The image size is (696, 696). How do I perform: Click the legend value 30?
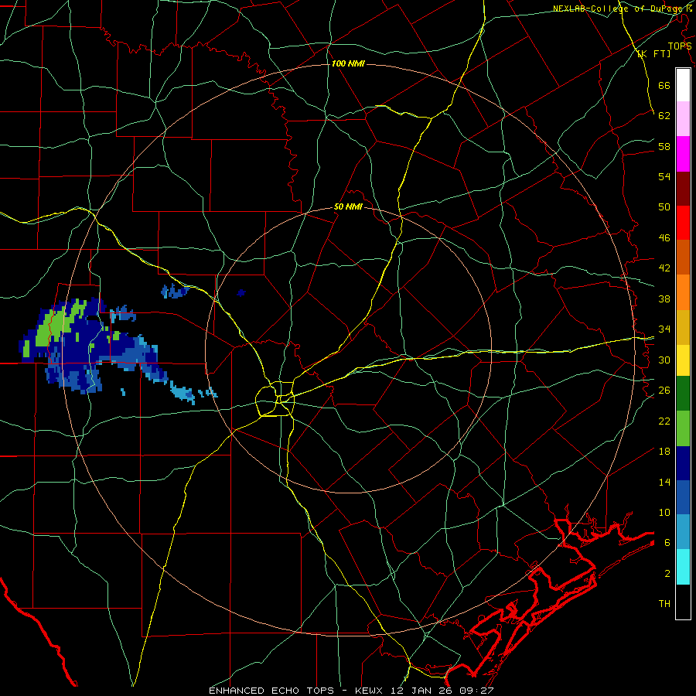click(664, 360)
